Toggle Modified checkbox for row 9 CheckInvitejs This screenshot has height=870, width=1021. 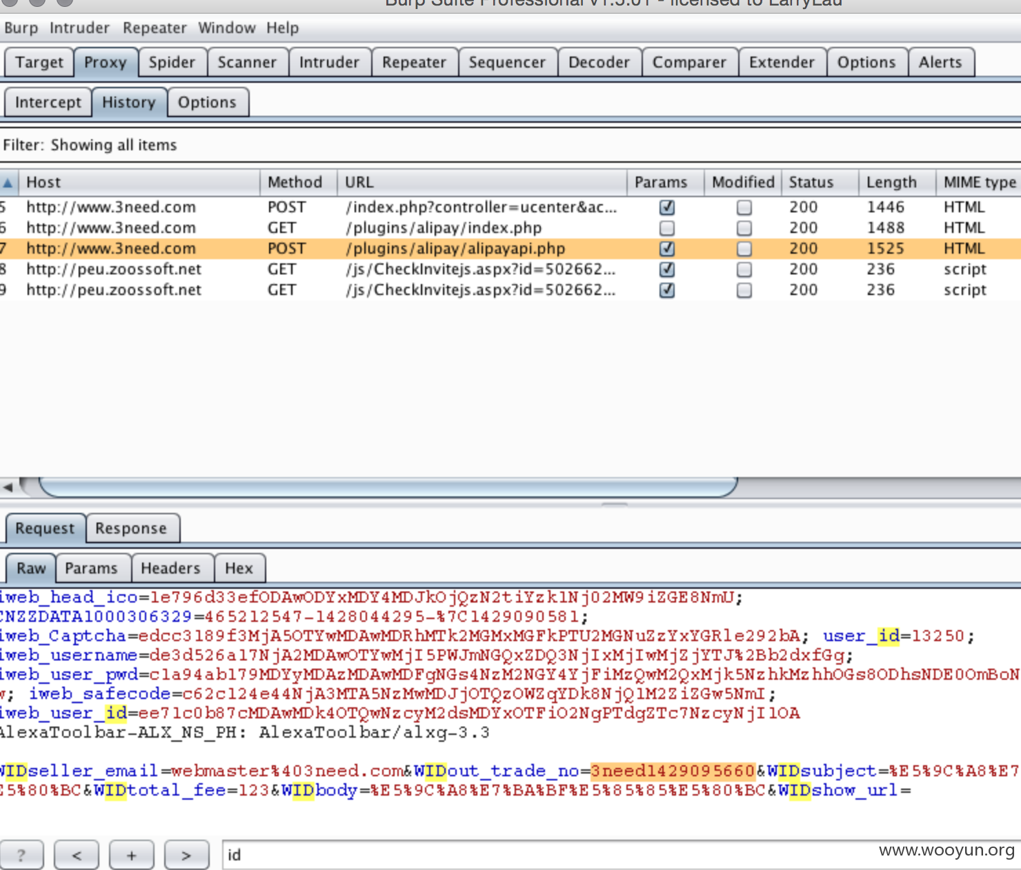[744, 290]
